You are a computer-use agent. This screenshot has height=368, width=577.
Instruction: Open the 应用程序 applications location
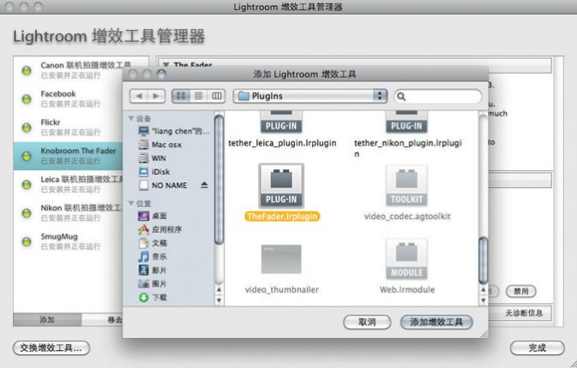159,229
